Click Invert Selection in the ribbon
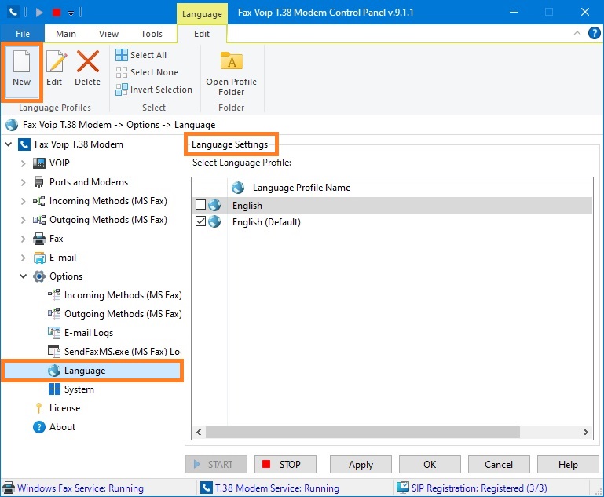 [154, 90]
